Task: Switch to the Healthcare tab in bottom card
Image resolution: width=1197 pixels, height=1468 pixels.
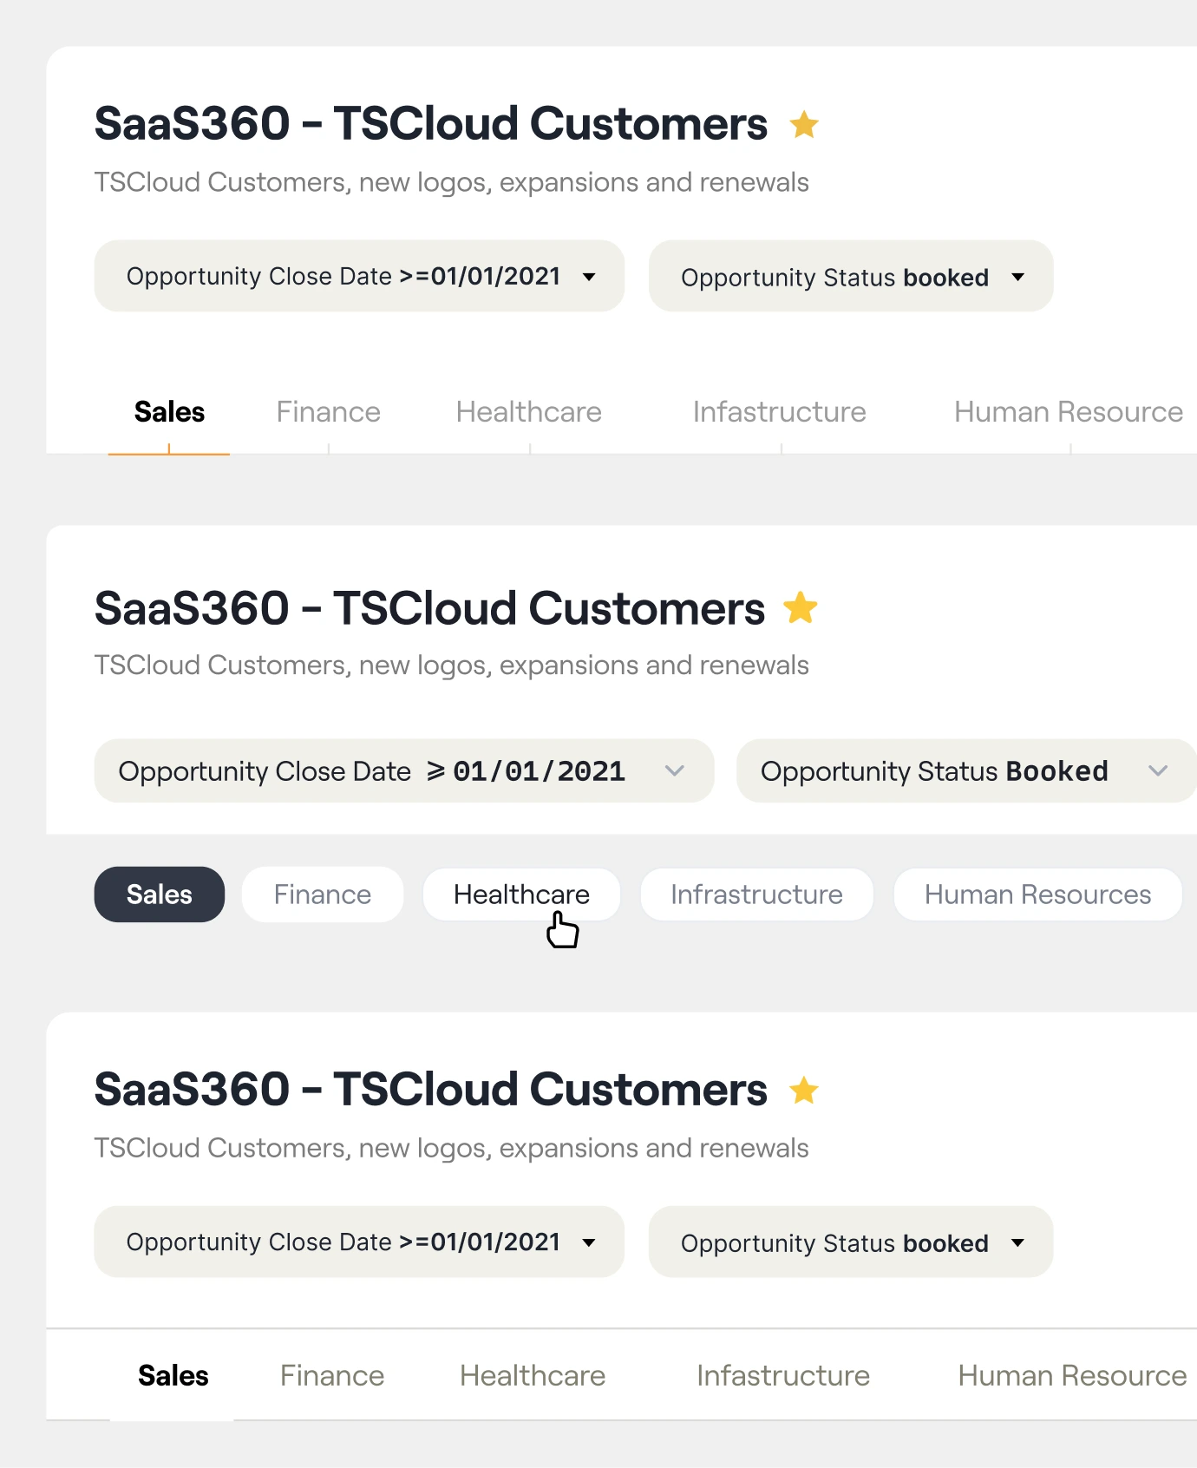Action: coord(533,1376)
